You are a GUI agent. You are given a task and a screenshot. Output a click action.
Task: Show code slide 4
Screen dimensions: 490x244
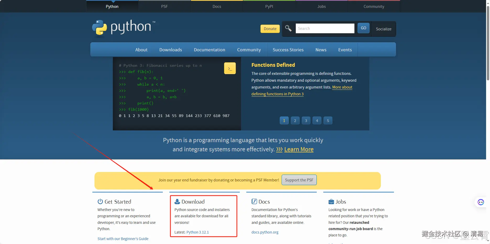point(317,120)
